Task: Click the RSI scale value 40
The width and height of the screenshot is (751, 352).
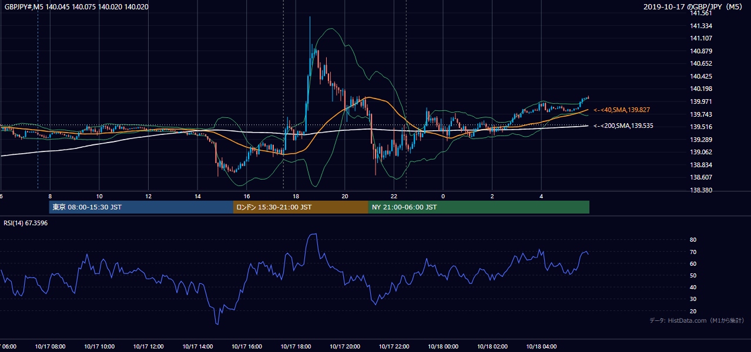Action: (x=693, y=287)
